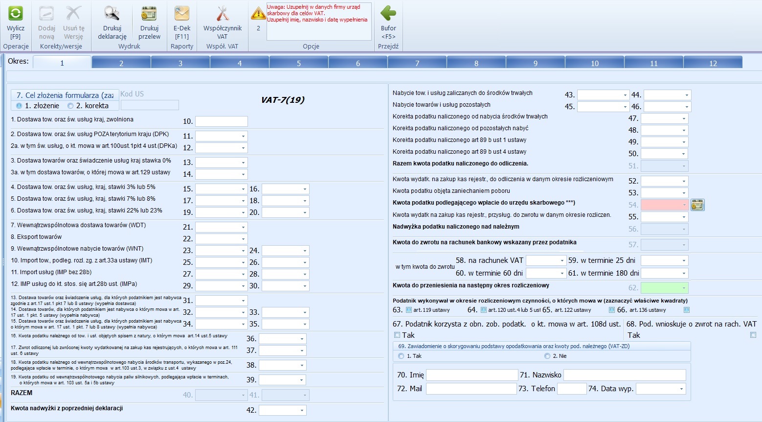Open dropdown of field 42 nadwyżka

pyautogui.click(x=302, y=410)
